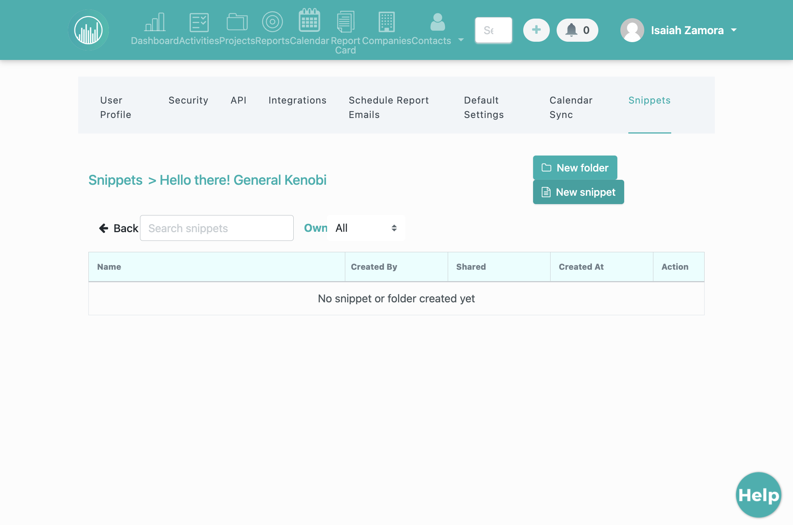Viewport: 793px width, 525px height.
Task: Click the Snippets breadcrumb link
Action: pos(115,180)
